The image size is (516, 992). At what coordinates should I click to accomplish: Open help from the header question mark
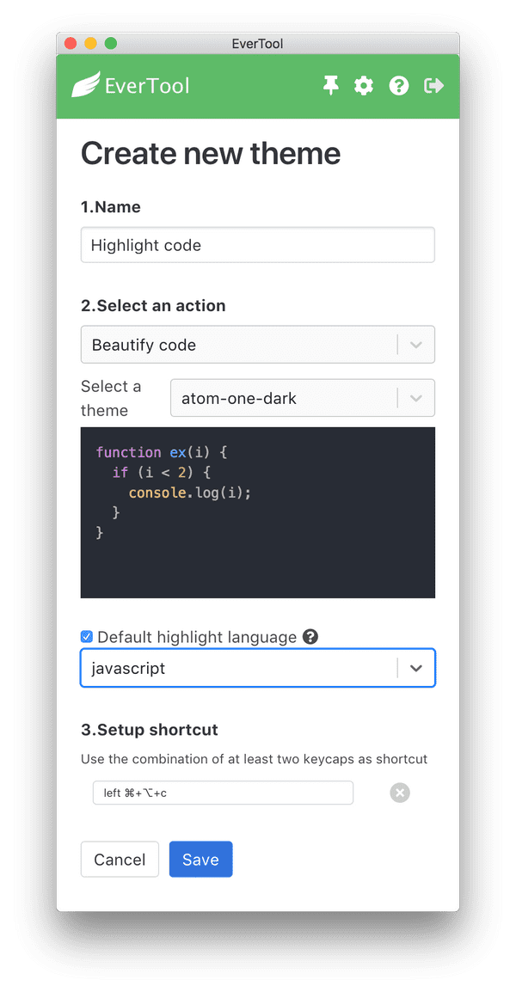[399, 85]
